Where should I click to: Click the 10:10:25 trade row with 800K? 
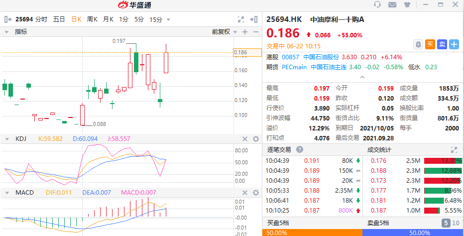[x=312, y=211]
